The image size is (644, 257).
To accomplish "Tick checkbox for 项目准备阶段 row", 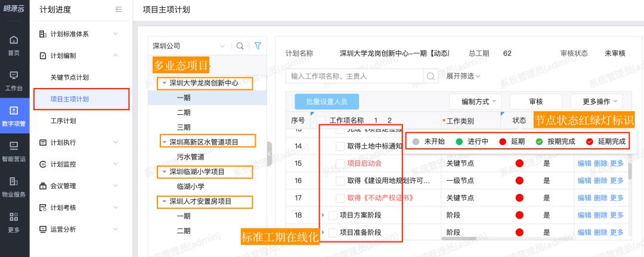I will (x=333, y=233).
